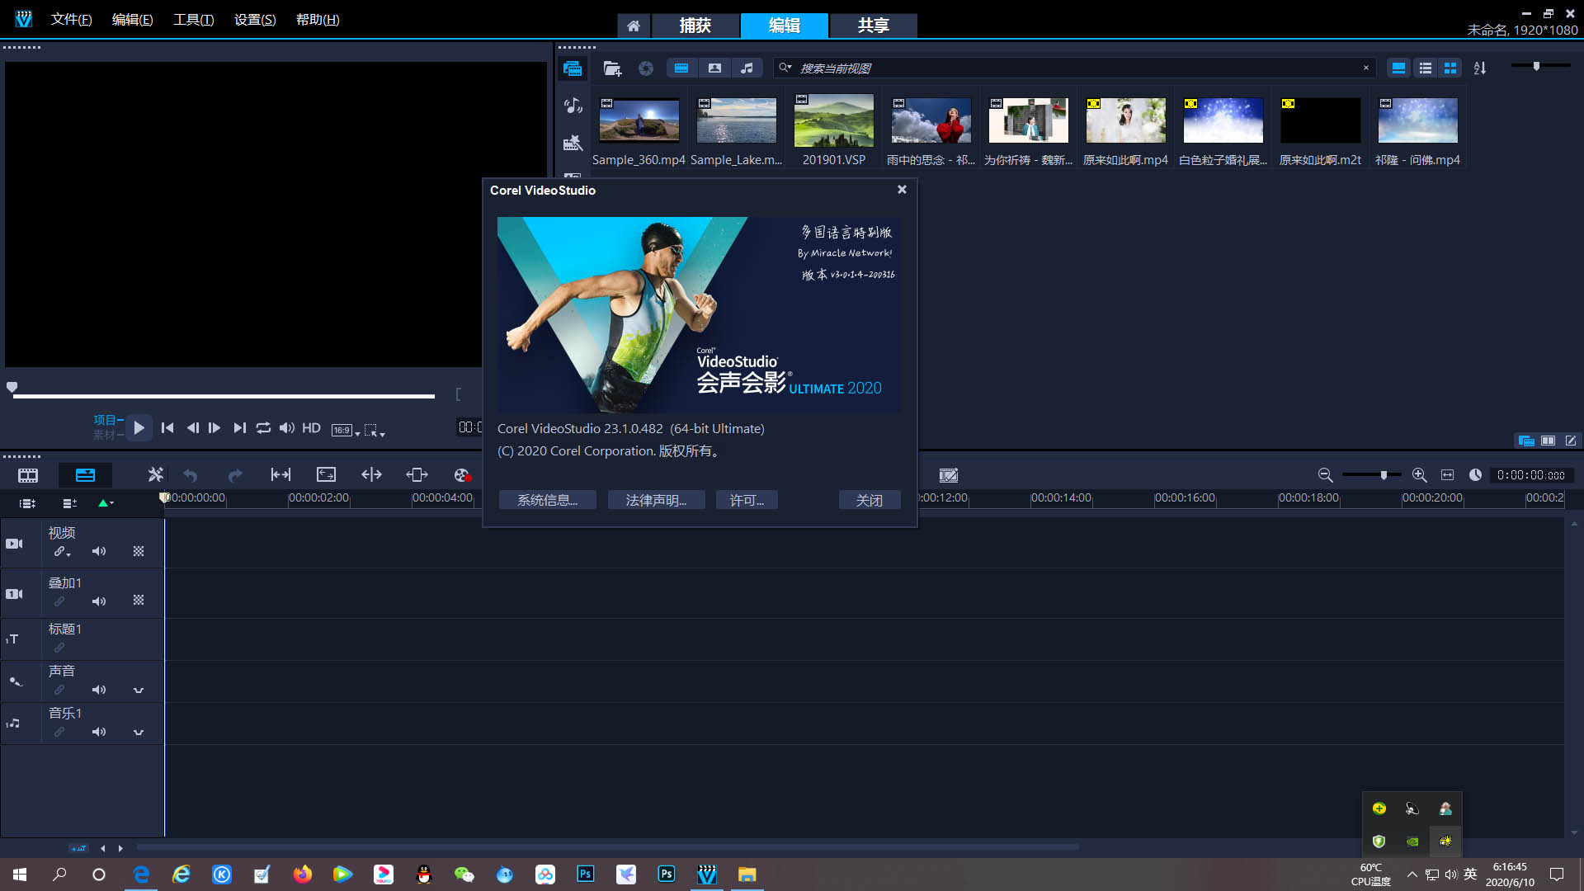Open preview volume control

point(286,427)
